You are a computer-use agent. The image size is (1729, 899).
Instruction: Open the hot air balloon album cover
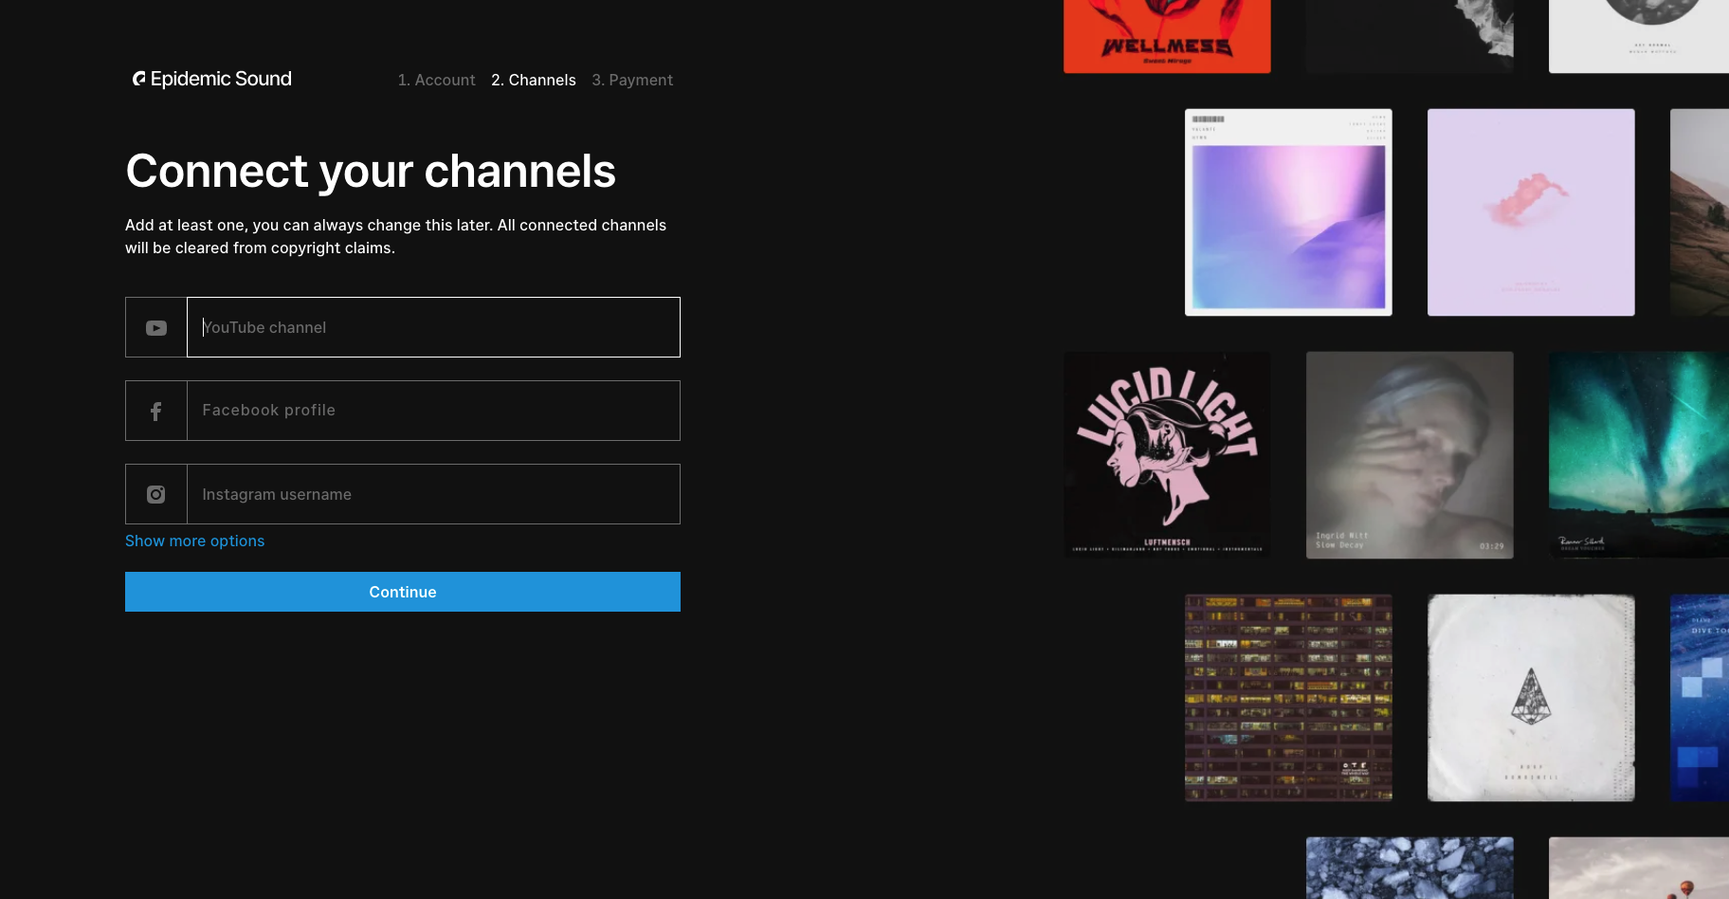1639,868
